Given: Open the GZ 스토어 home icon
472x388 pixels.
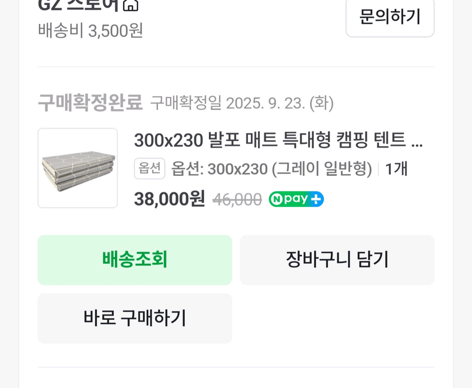Looking at the screenshot, I should pyautogui.click(x=131, y=5).
